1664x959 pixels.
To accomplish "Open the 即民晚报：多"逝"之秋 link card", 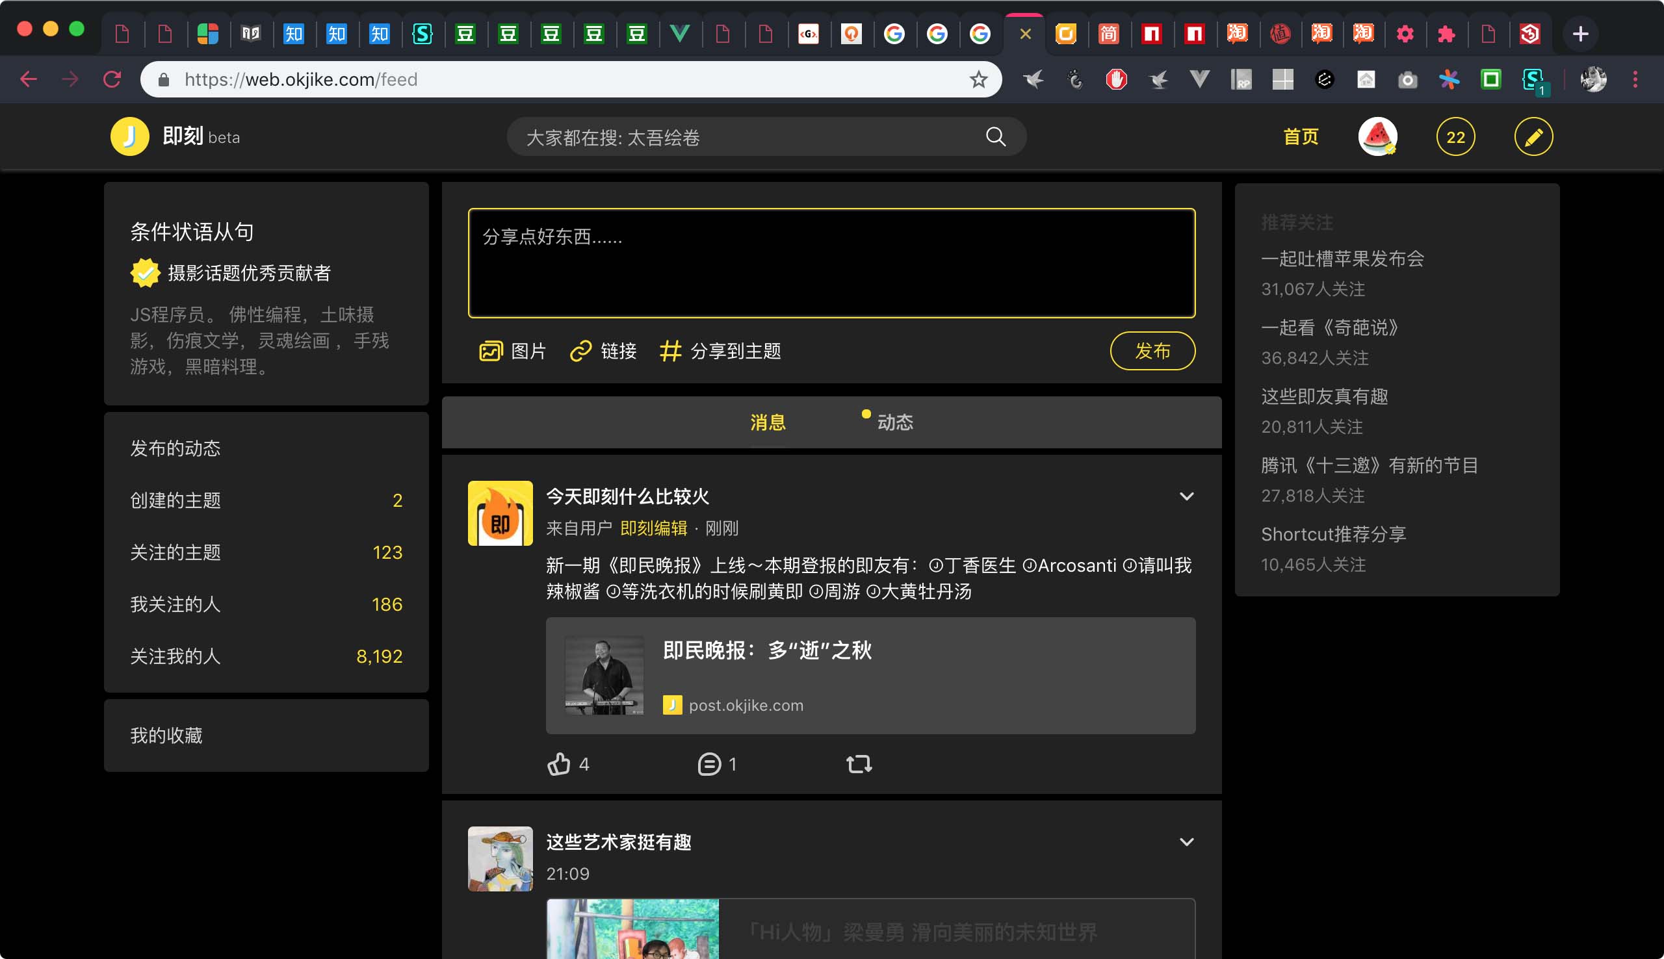I will [870, 675].
